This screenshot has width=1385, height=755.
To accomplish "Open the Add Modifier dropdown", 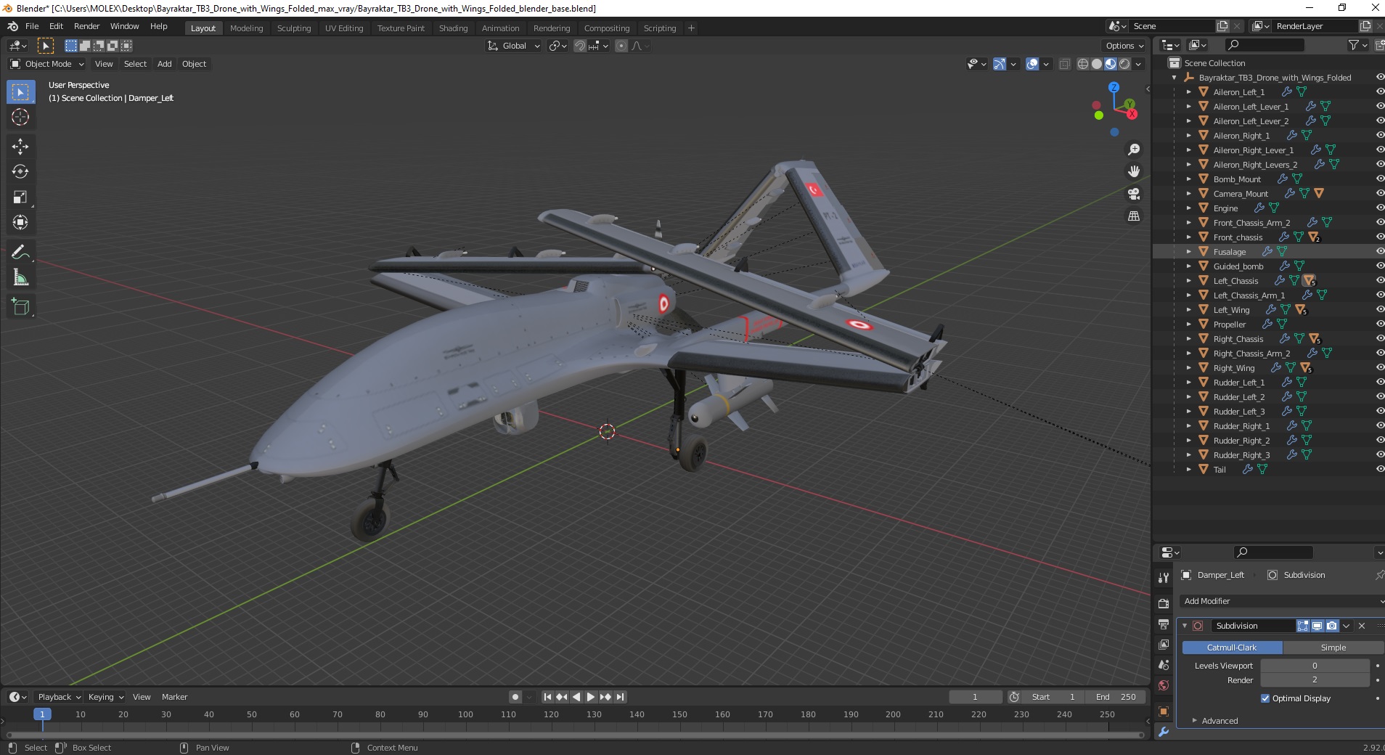I will tap(1281, 601).
